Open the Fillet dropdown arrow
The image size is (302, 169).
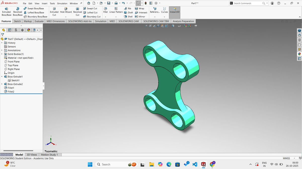[x=105, y=17]
